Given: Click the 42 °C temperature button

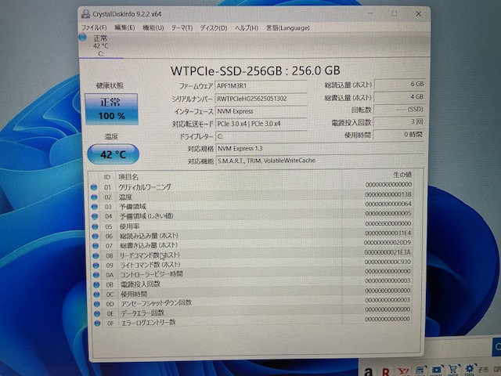Looking at the screenshot, I should coord(111,153).
